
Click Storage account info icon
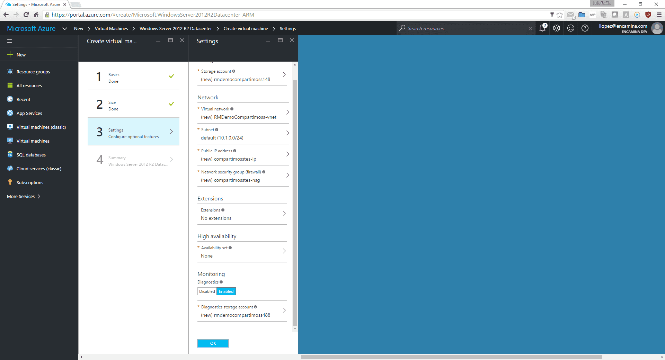coord(234,71)
